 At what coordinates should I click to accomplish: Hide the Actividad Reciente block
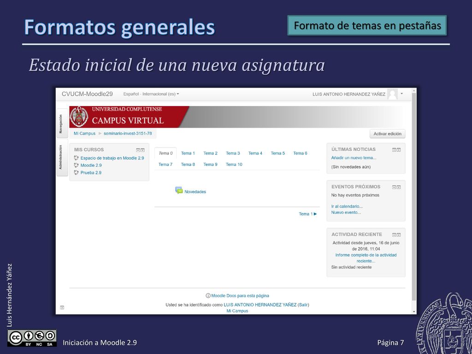tap(394, 235)
